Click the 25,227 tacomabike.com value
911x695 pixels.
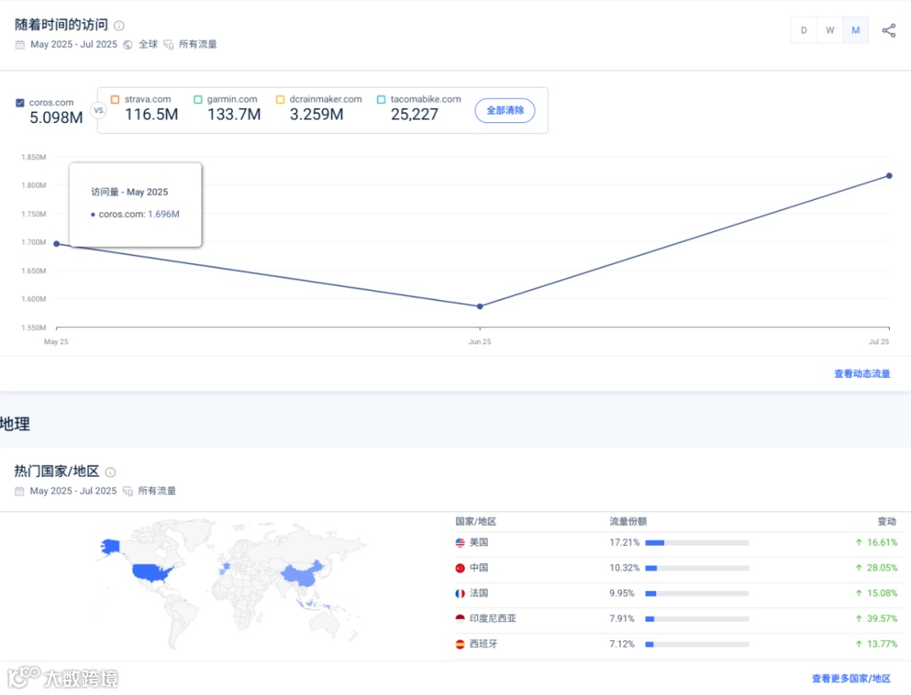point(414,115)
